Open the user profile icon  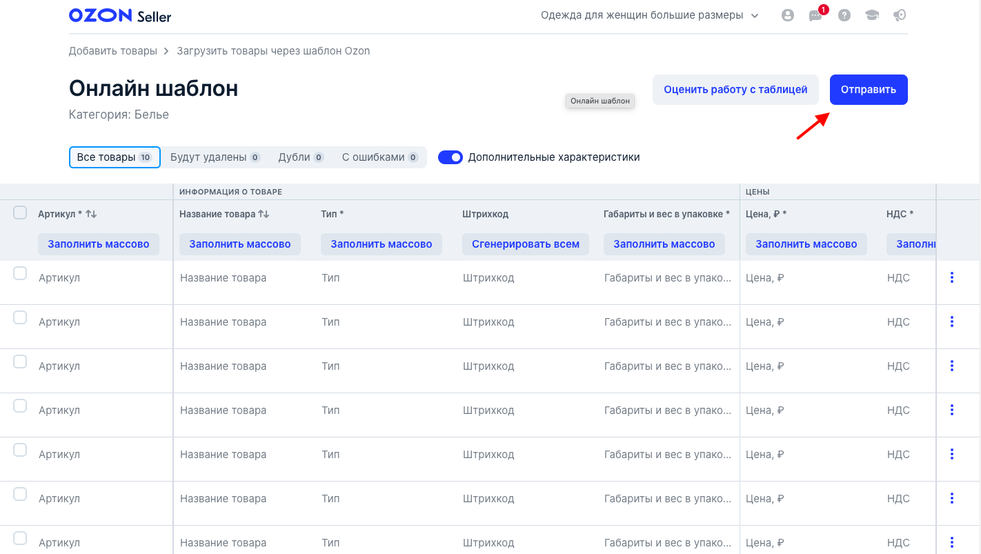click(x=787, y=15)
